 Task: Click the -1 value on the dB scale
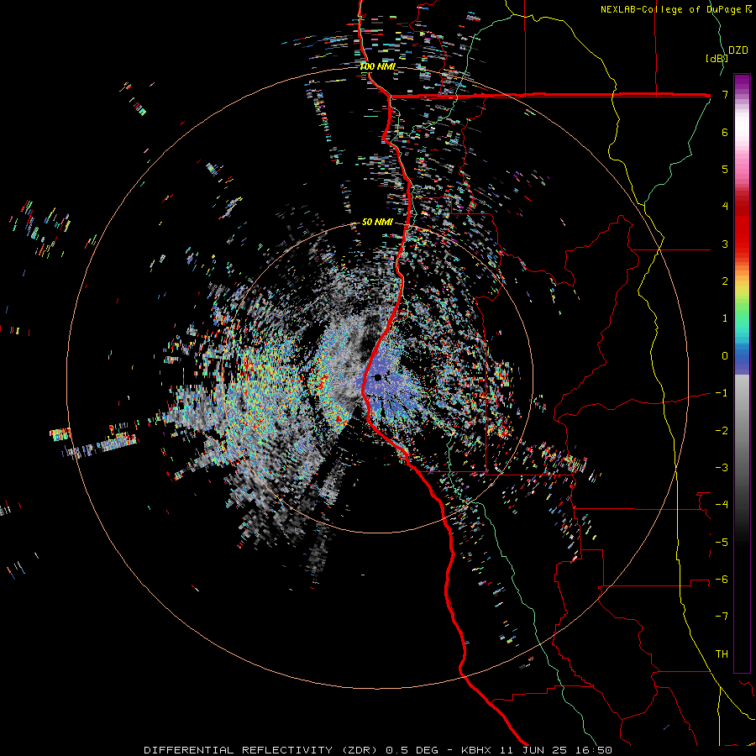pos(722,393)
